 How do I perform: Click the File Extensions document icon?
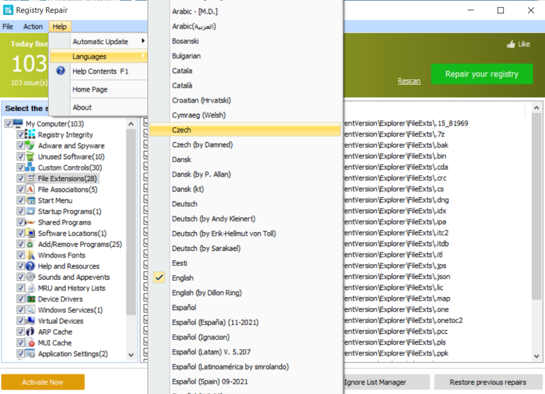pos(30,179)
